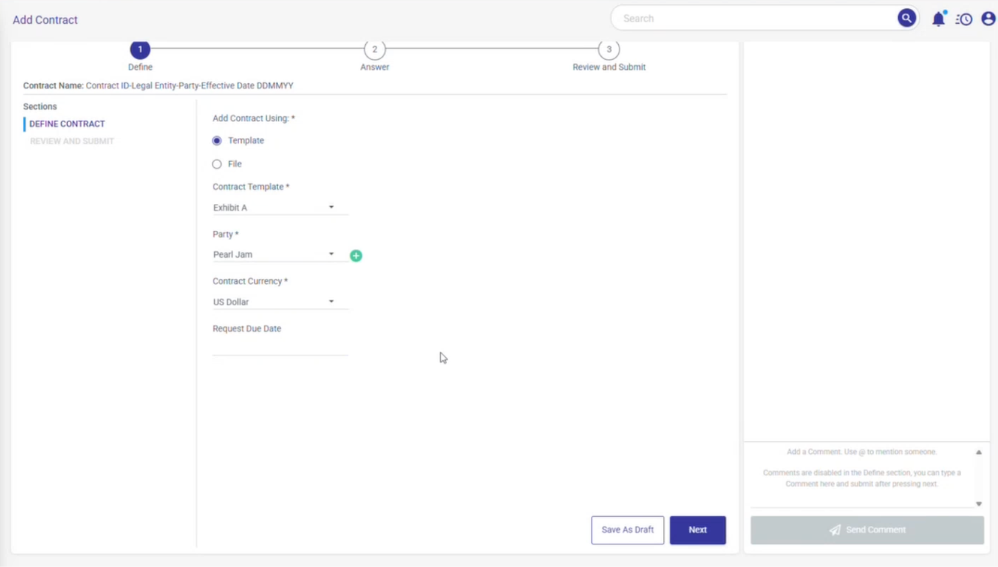
Task: Click the Sections heading
Action: (40, 106)
